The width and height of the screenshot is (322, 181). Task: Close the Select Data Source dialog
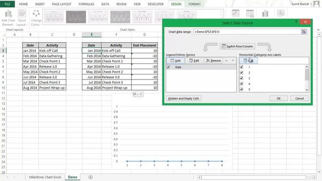[x=305, y=22]
